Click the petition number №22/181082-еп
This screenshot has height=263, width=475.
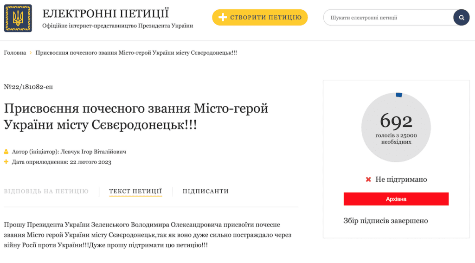(x=25, y=87)
